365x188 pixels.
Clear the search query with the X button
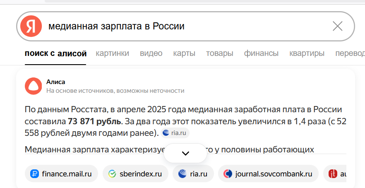pyautogui.click(x=338, y=26)
